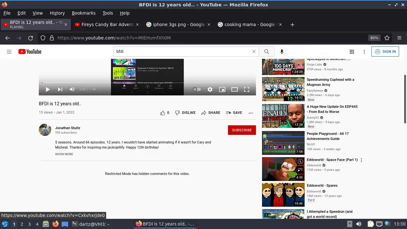This screenshot has height=229, width=407.
Task: Open People Playground Achievements Guide video
Action: click(x=283, y=143)
